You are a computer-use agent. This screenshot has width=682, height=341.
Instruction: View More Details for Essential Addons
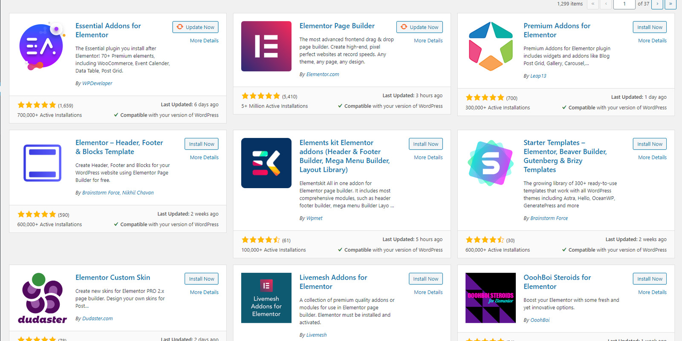[x=204, y=41]
